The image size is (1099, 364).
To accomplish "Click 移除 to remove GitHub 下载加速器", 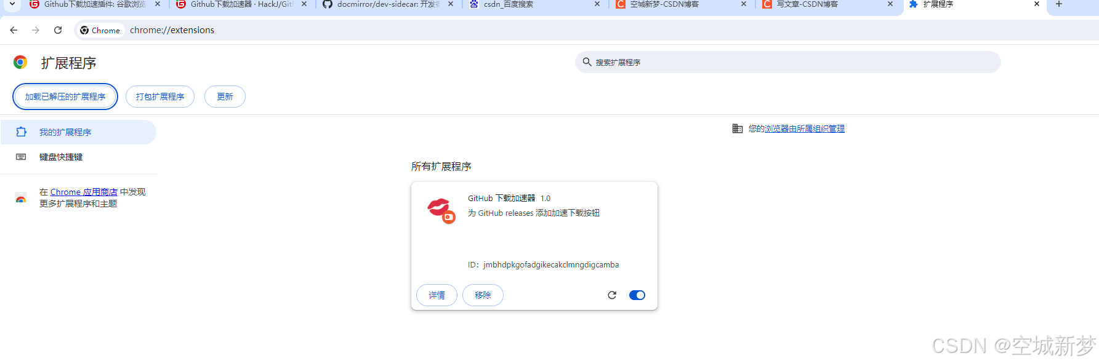I will (x=483, y=295).
